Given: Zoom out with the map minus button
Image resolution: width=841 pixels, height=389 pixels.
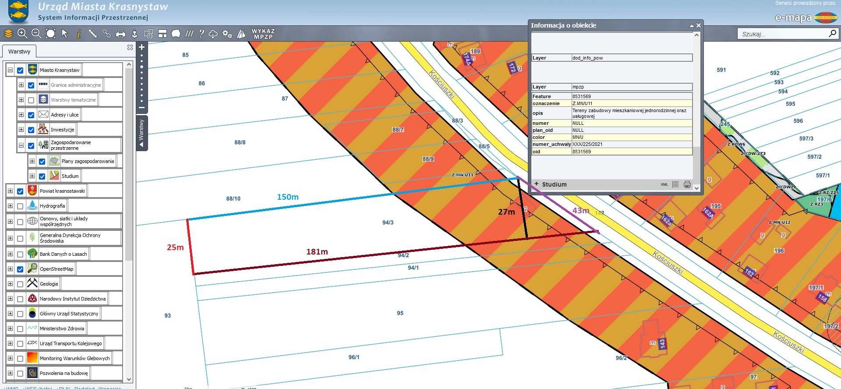Looking at the screenshot, I should click(141, 107).
